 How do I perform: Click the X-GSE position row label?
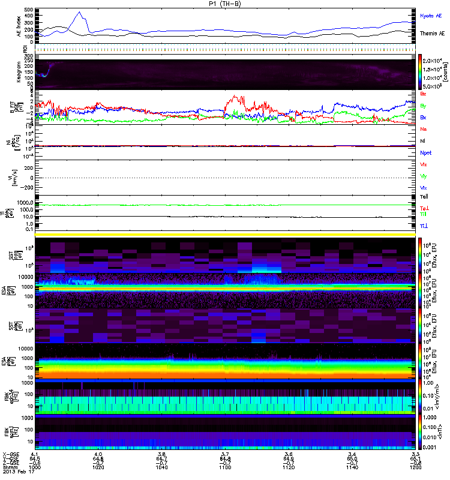pyautogui.click(x=11, y=454)
